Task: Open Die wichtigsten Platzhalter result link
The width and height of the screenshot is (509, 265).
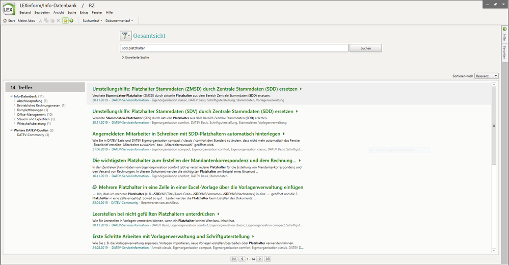Action: tap(194, 160)
